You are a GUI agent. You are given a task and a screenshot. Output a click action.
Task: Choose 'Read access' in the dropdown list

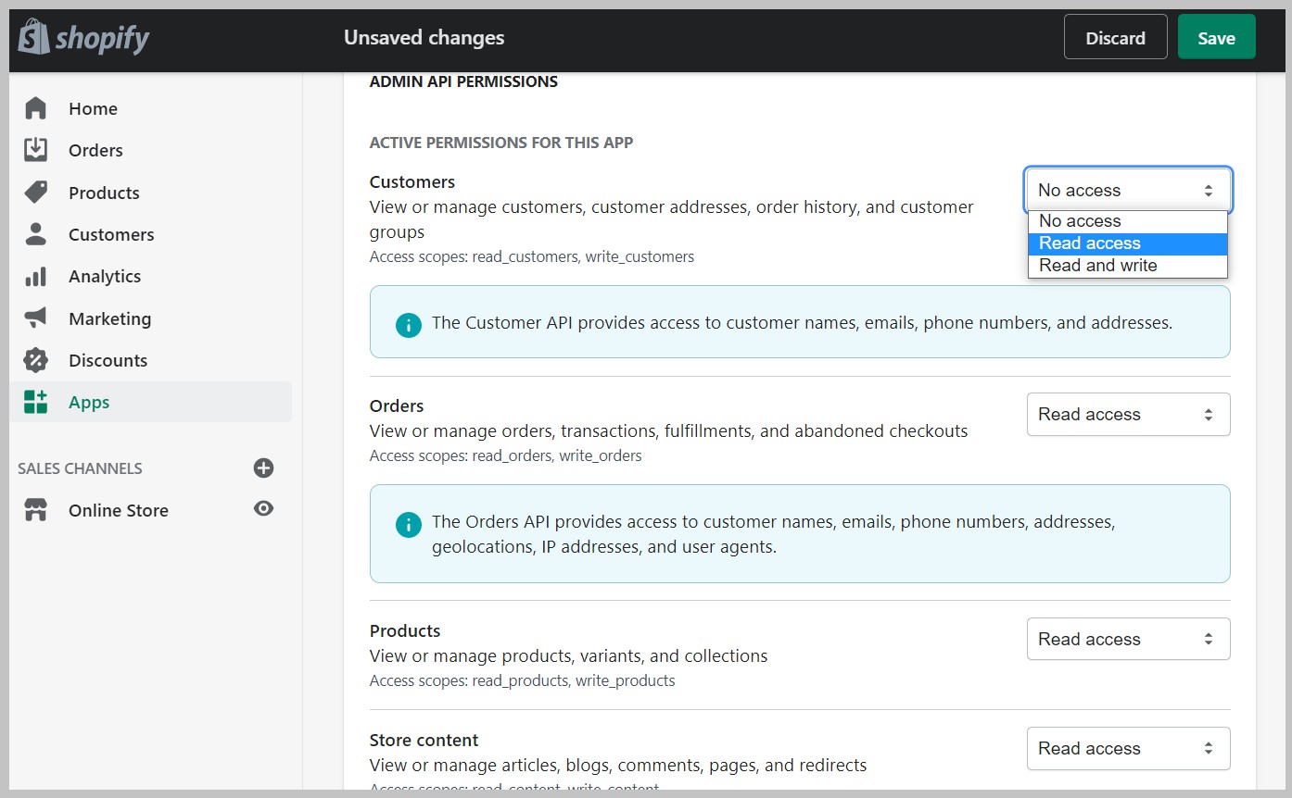point(1127,243)
